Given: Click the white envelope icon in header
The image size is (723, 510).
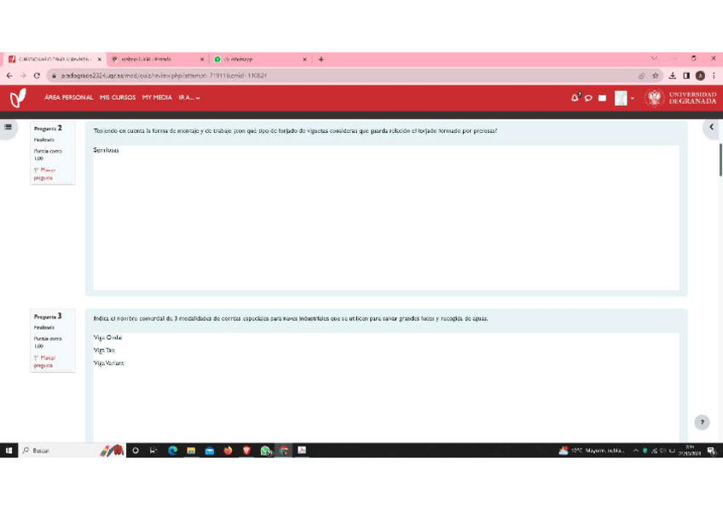Looking at the screenshot, I should click(x=602, y=98).
